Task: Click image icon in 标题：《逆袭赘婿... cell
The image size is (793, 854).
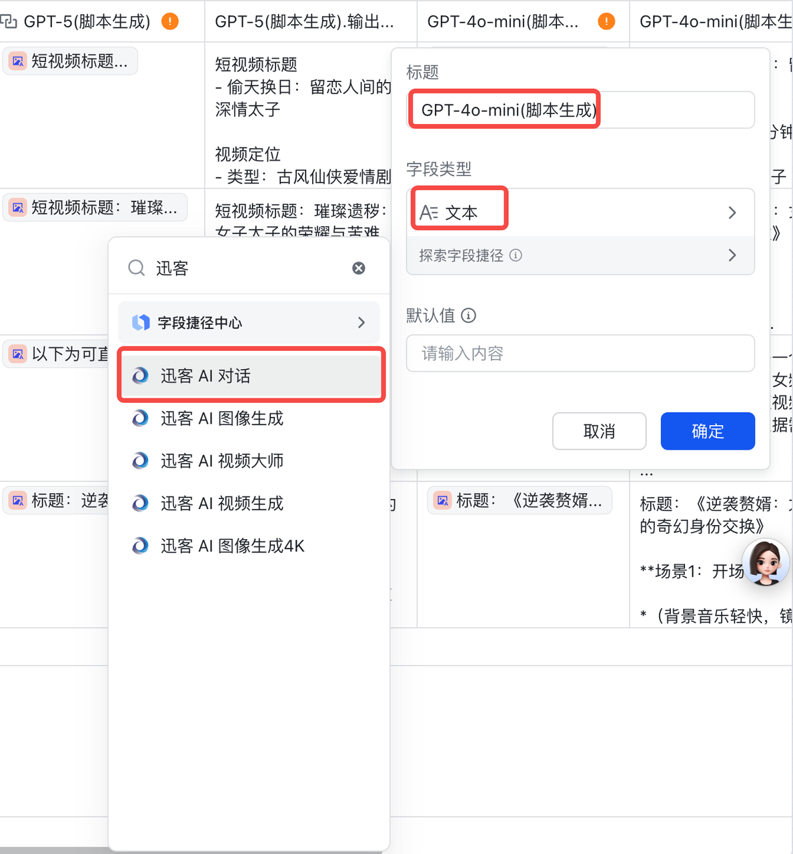Action: coord(443,500)
